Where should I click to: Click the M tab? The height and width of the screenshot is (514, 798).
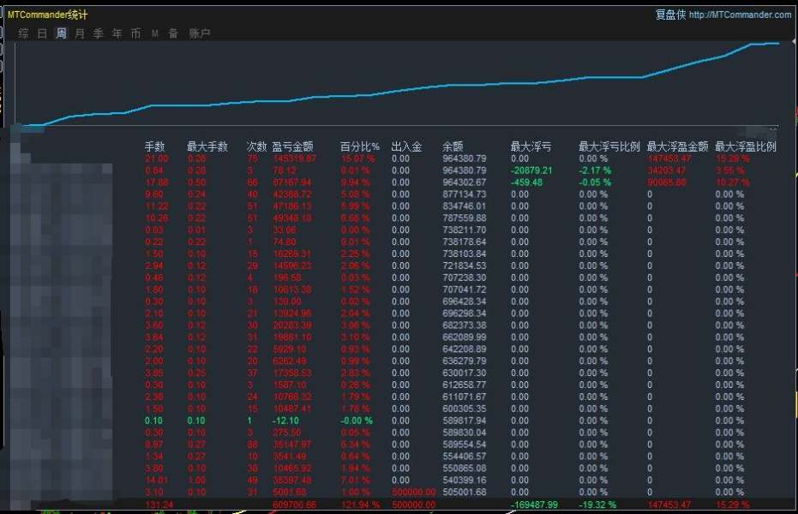coord(155,33)
